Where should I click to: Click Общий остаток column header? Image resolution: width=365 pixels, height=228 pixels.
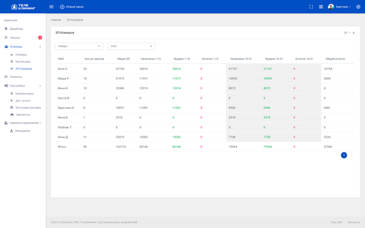tap(335, 59)
